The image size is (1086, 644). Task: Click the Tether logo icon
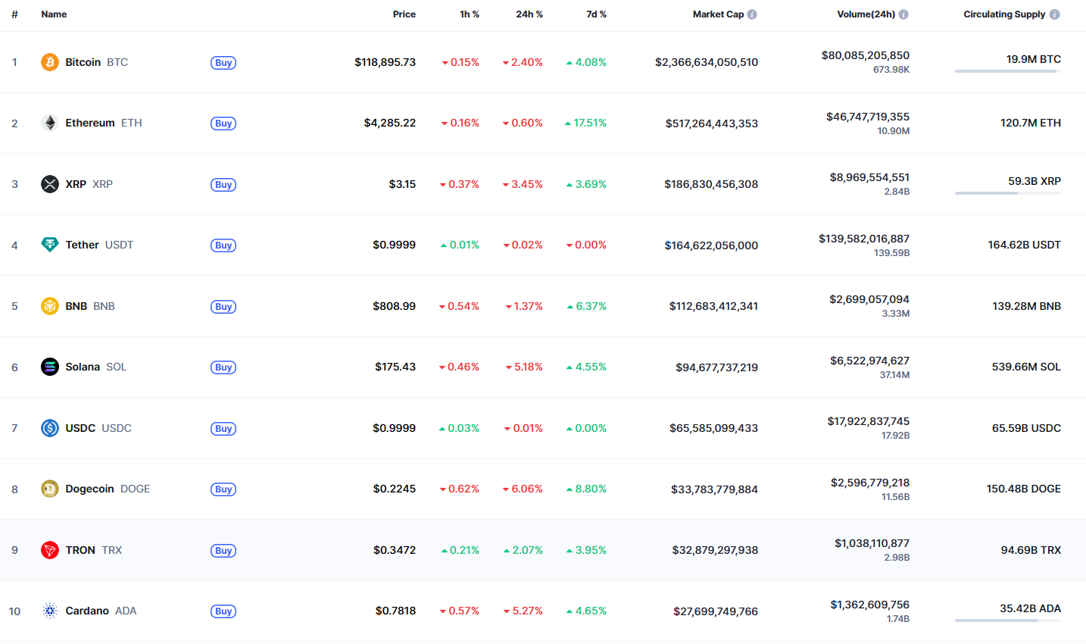point(50,245)
